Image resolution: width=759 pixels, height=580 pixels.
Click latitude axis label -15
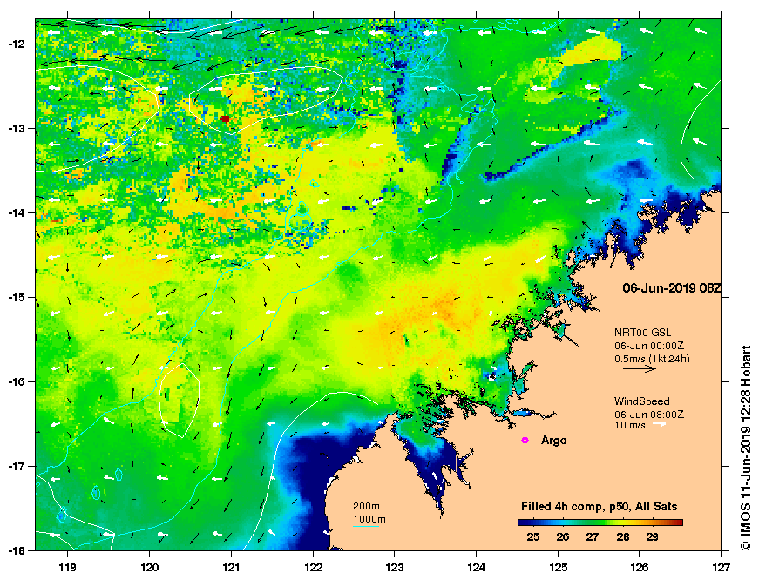(16, 298)
